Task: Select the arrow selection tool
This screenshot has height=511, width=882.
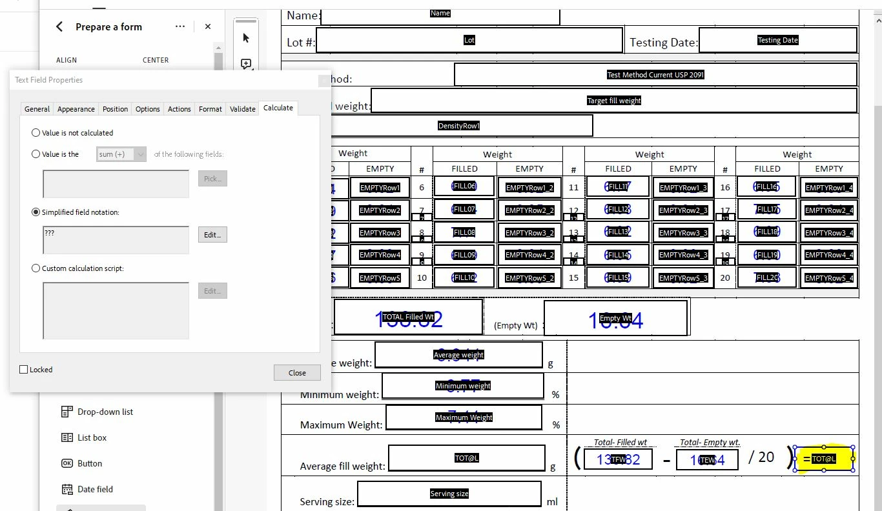Action: tap(246, 37)
